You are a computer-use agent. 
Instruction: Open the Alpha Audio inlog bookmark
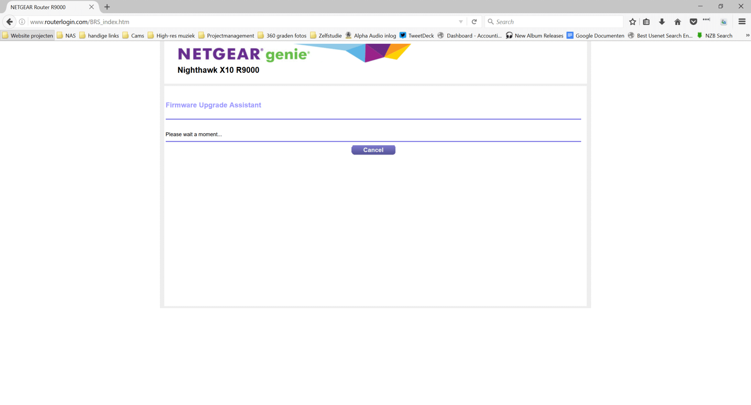[371, 36]
